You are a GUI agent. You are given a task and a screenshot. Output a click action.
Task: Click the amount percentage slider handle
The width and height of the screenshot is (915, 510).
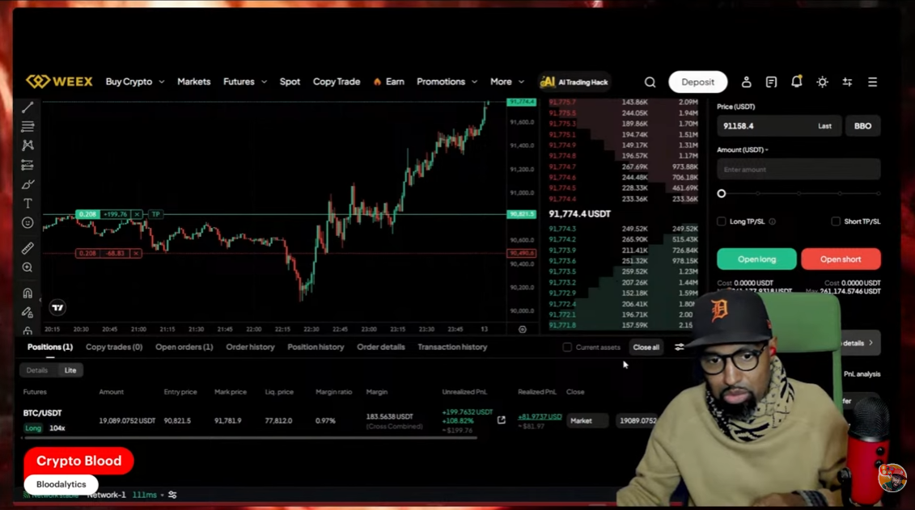722,194
